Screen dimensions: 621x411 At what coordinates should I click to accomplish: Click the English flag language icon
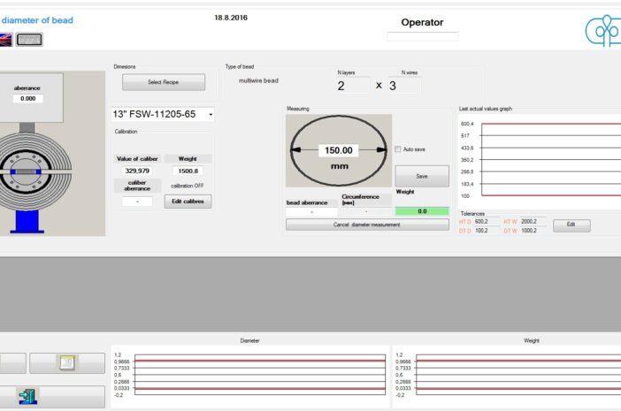pyautogui.click(x=5, y=39)
